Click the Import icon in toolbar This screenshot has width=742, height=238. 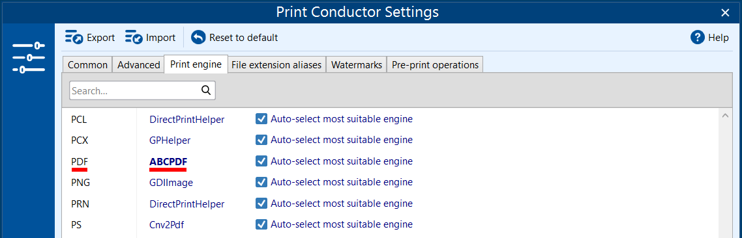(134, 37)
